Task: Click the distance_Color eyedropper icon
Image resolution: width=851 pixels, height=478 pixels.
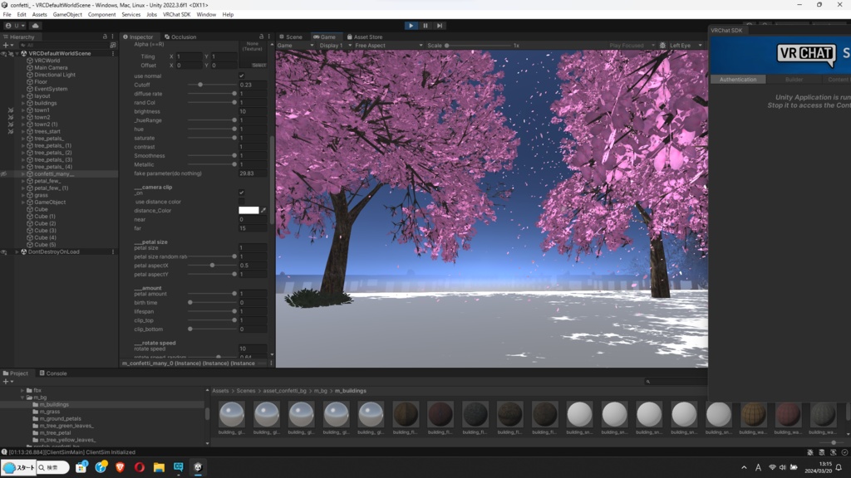Action: tap(263, 210)
